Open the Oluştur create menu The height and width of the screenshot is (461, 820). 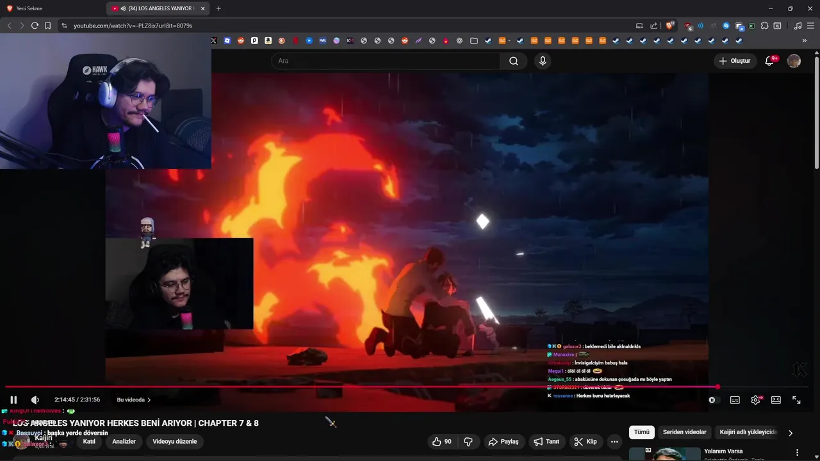(734, 61)
